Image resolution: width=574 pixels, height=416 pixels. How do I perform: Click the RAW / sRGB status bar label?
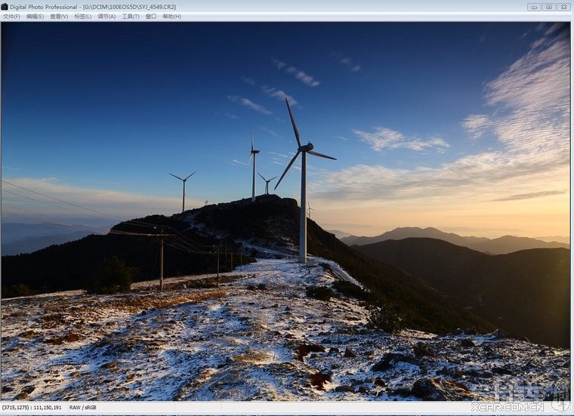pyautogui.click(x=83, y=407)
